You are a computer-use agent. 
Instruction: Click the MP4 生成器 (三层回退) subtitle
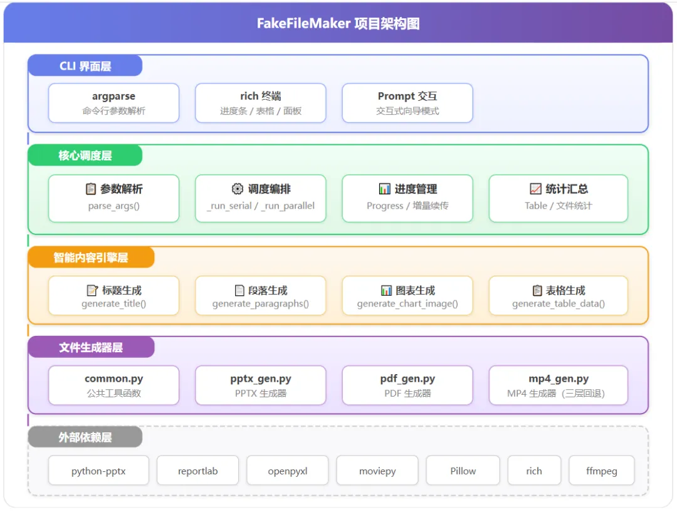tap(555, 394)
